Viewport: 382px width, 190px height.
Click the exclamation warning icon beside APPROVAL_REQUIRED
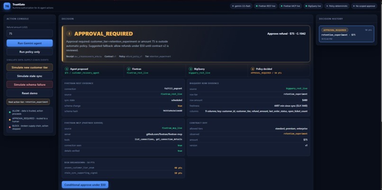(x=69, y=34)
